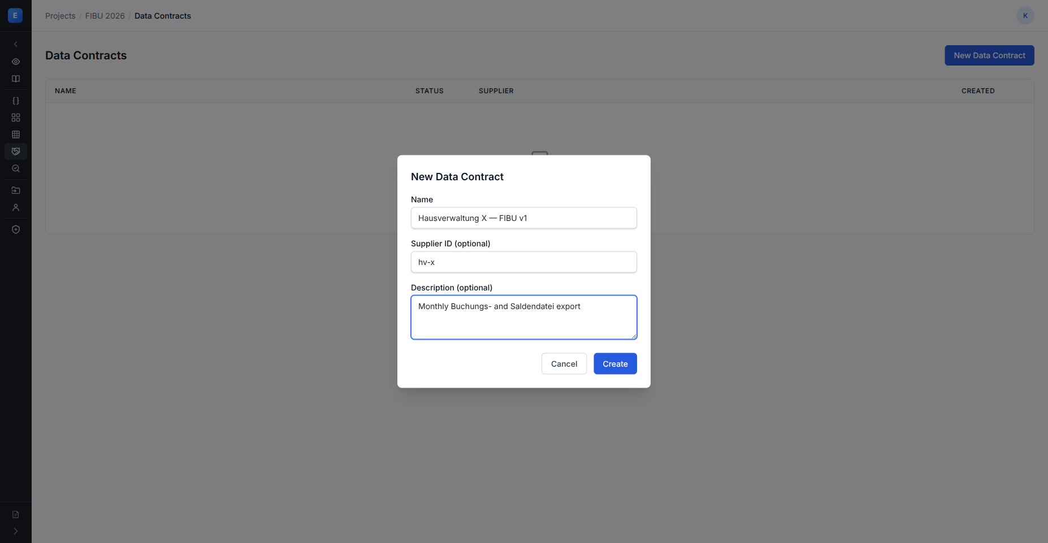Image resolution: width=1048 pixels, height=543 pixels.
Task: Click the Supplier ID (optional) label
Action: coord(451,244)
